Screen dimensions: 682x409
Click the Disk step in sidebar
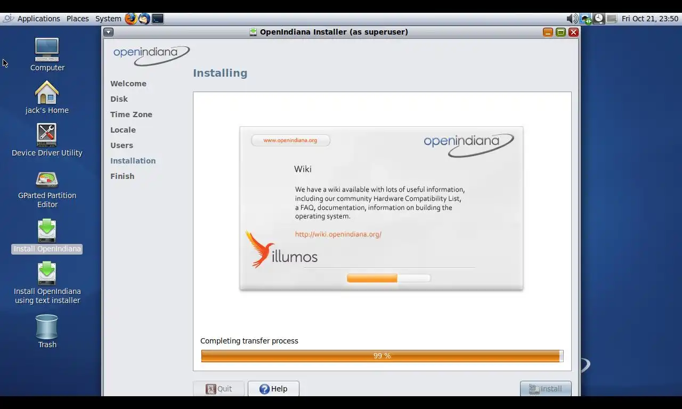click(x=119, y=99)
